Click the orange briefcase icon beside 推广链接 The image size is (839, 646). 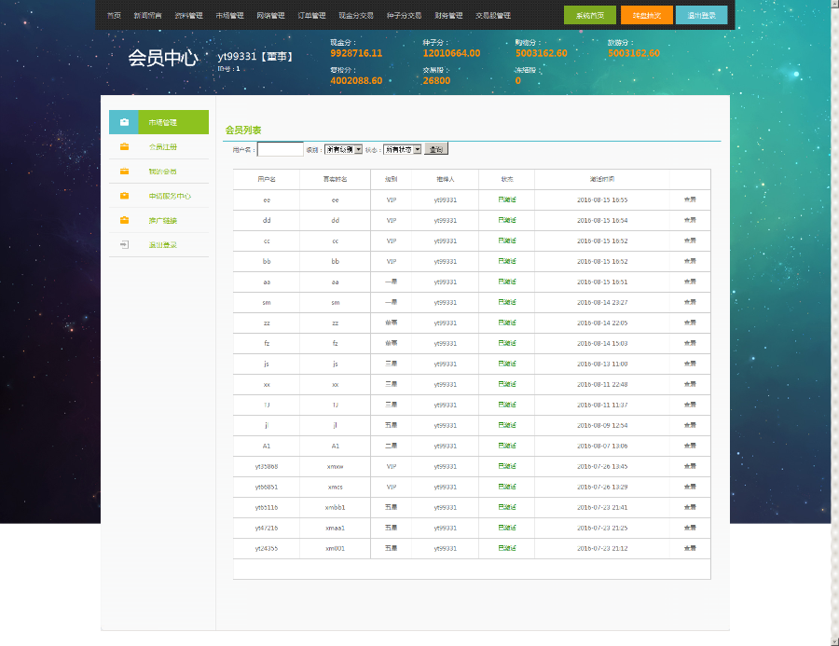pyautogui.click(x=124, y=221)
